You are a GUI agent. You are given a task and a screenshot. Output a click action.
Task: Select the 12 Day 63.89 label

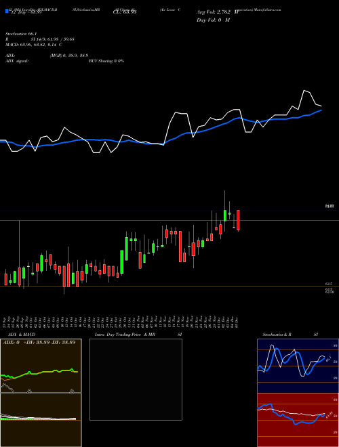(26, 12)
